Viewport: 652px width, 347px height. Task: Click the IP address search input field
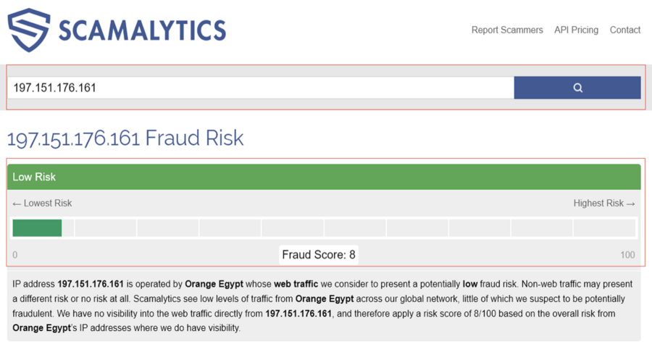[x=261, y=88]
